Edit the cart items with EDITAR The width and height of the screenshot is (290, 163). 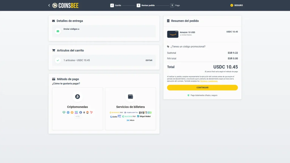pyautogui.click(x=149, y=60)
